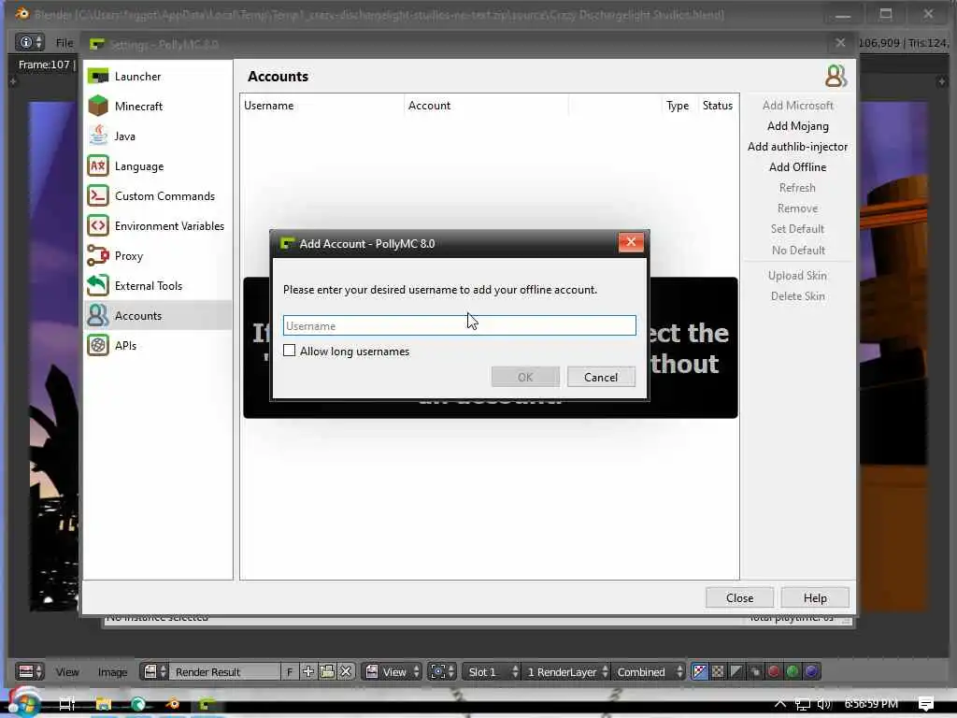The height and width of the screenshot is (718, 957).
Task: Click the Username input field
Action: (460, 325)
